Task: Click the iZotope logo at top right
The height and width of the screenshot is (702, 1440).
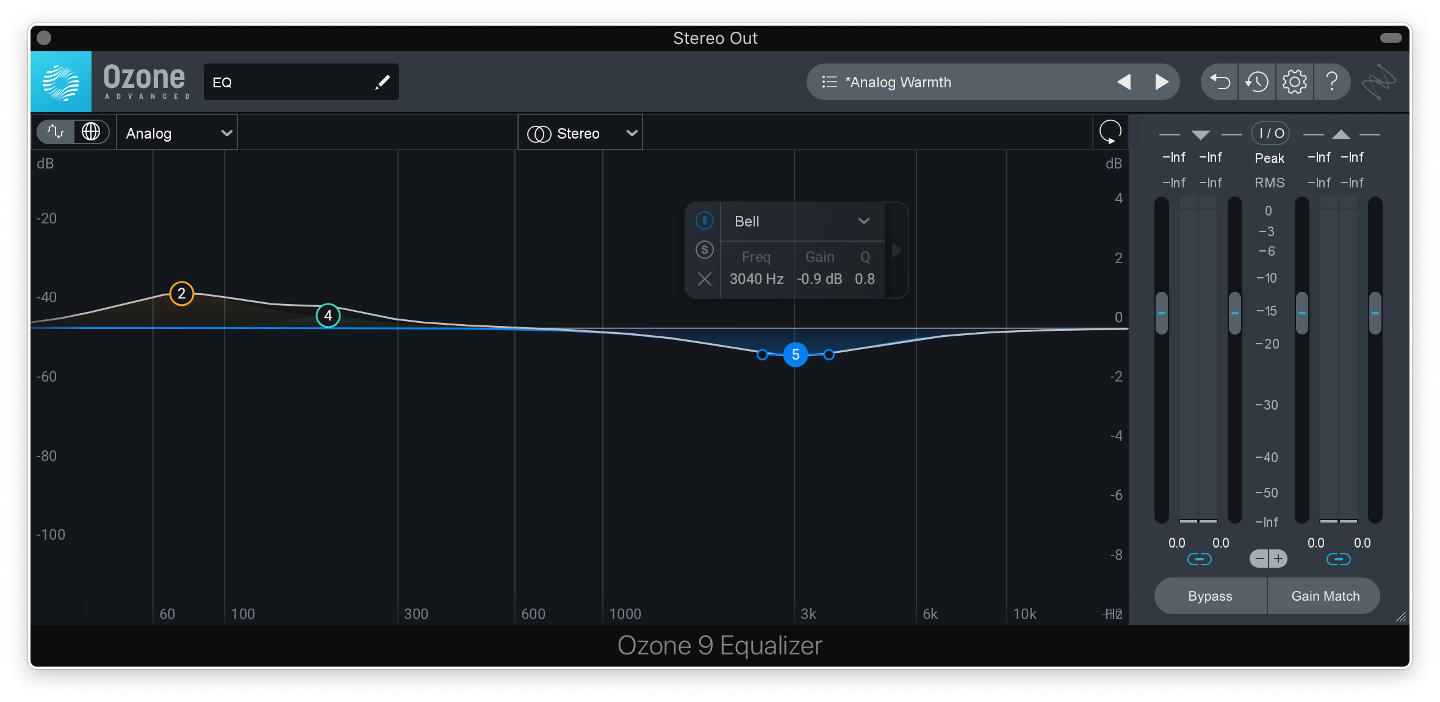Action: (x=1379, y=82)
